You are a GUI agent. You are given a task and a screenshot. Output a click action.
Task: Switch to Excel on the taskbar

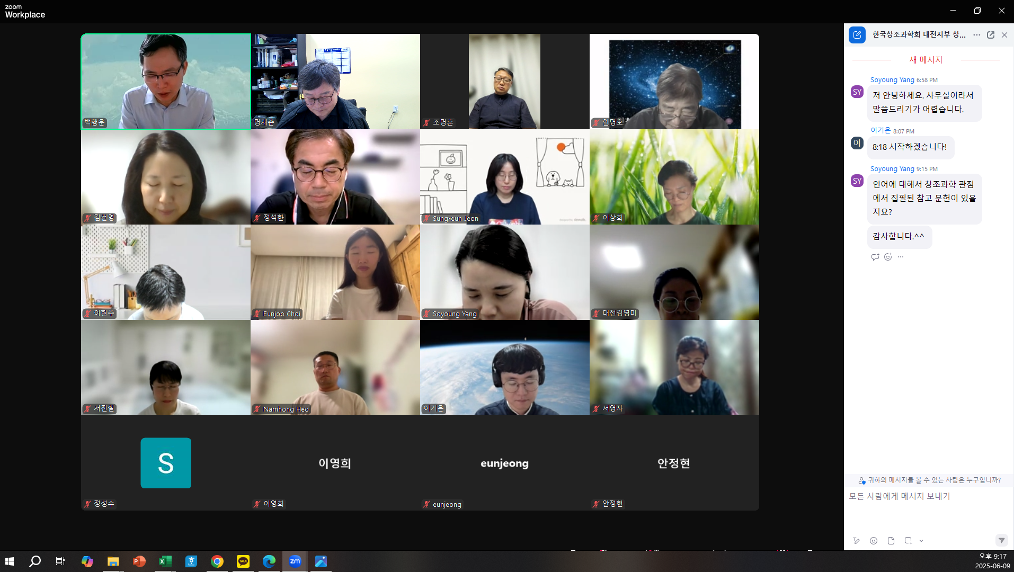[165, 561]
